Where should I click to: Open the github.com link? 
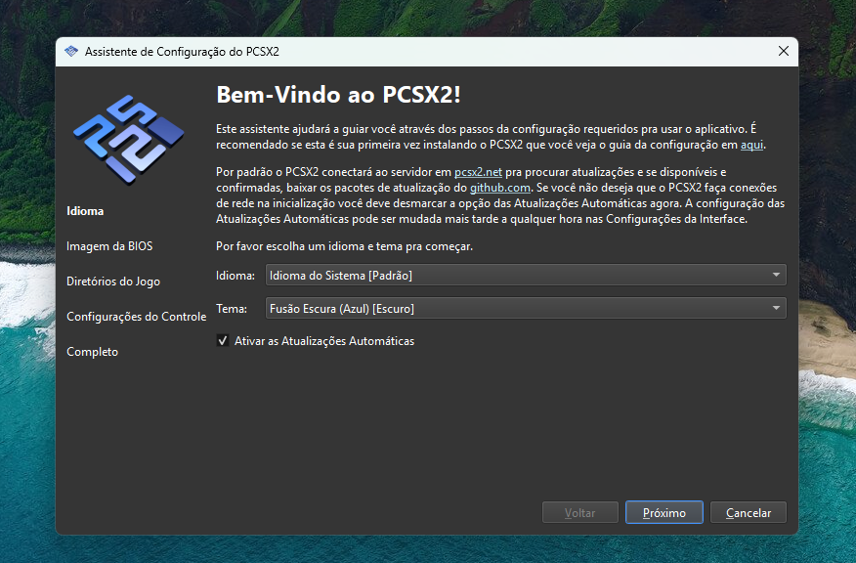(500, 188)
